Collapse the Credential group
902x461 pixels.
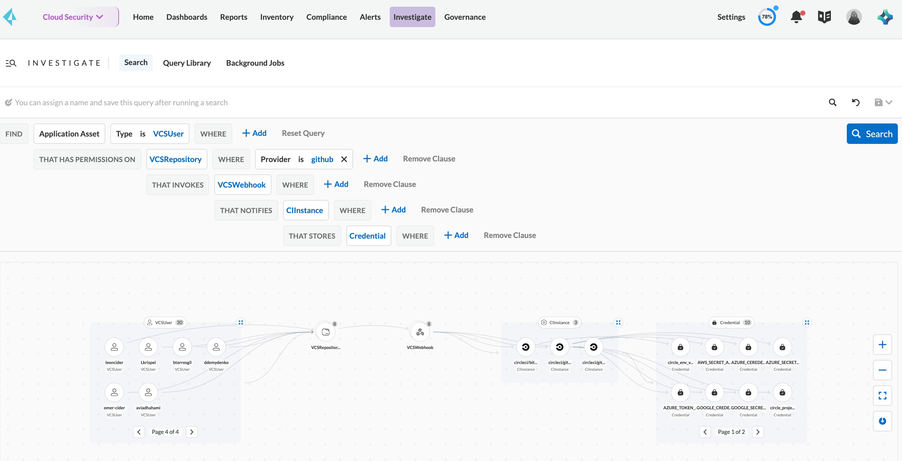[x=807, y=322]
